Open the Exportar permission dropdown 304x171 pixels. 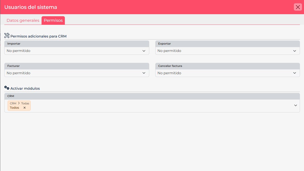point(227,51)
